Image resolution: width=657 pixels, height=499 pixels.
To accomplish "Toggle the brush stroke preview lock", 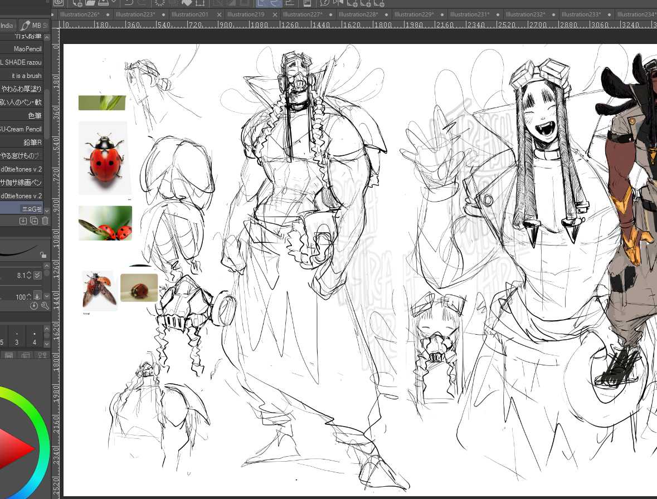I will 43,255.
